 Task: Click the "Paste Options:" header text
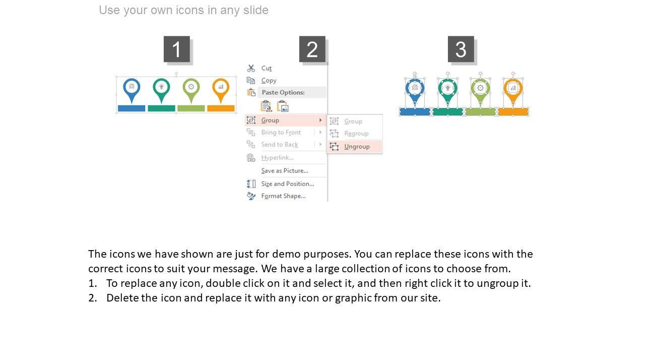pos(283,92)
